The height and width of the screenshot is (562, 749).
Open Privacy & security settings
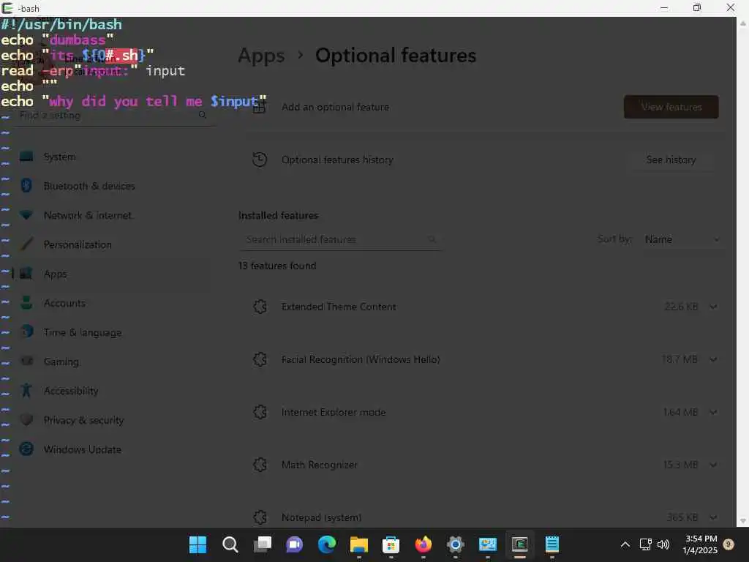[x=83, y=420]
